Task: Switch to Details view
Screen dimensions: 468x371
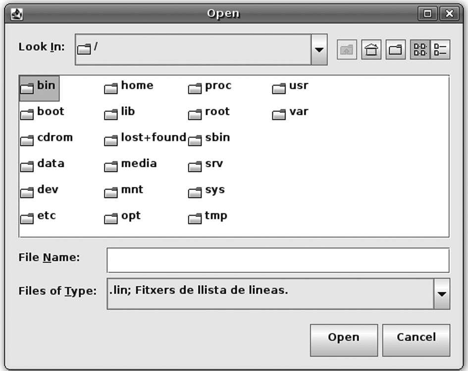Action: coord(440,49)
